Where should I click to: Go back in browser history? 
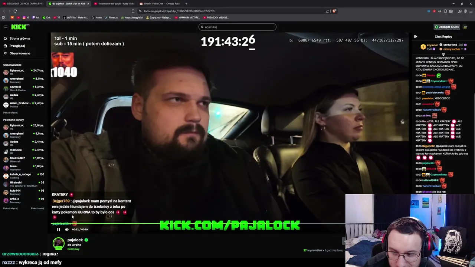[x=4, y=11]
